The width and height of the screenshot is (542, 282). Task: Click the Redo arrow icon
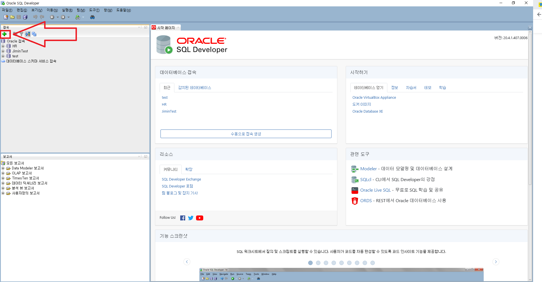[x=42, y=17]
